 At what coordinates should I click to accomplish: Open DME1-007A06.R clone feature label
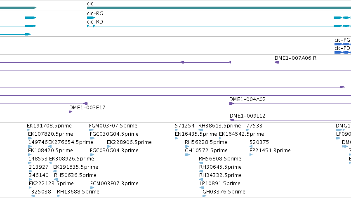(x=295, y=58)
